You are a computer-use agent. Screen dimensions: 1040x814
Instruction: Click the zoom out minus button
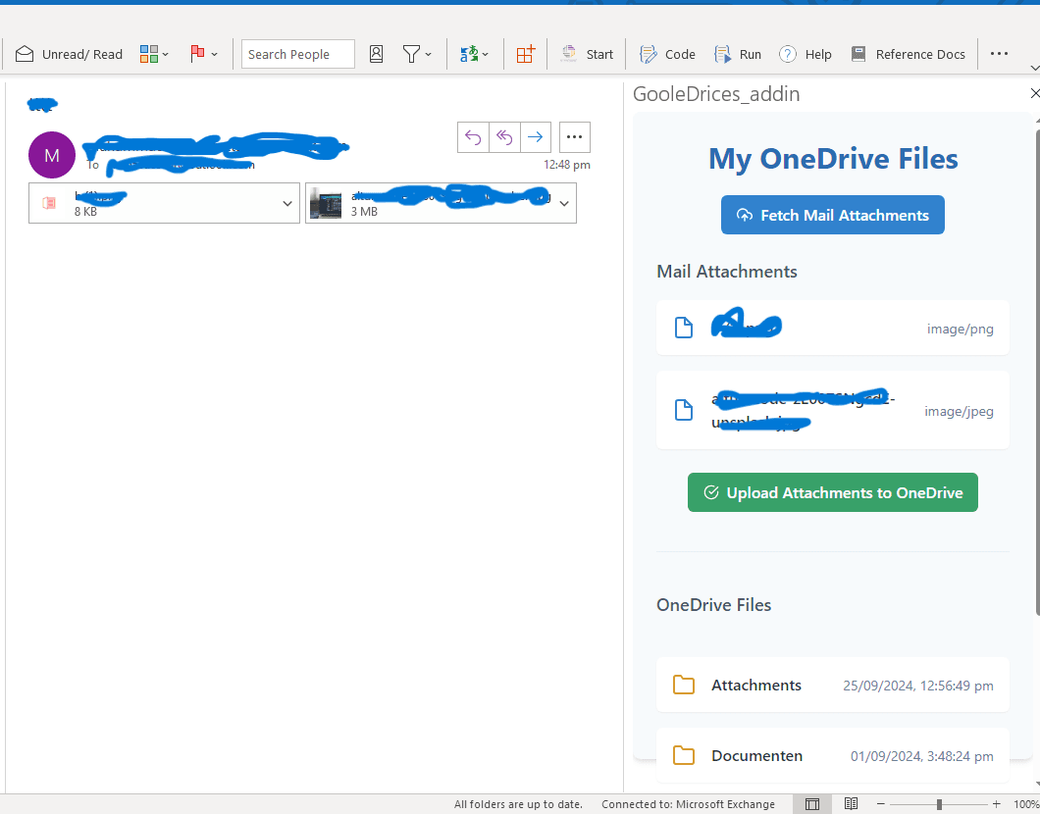click(881, 804)
